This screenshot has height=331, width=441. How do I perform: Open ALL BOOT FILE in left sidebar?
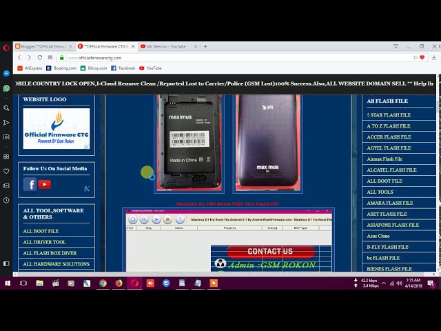[x=41, y=231]
